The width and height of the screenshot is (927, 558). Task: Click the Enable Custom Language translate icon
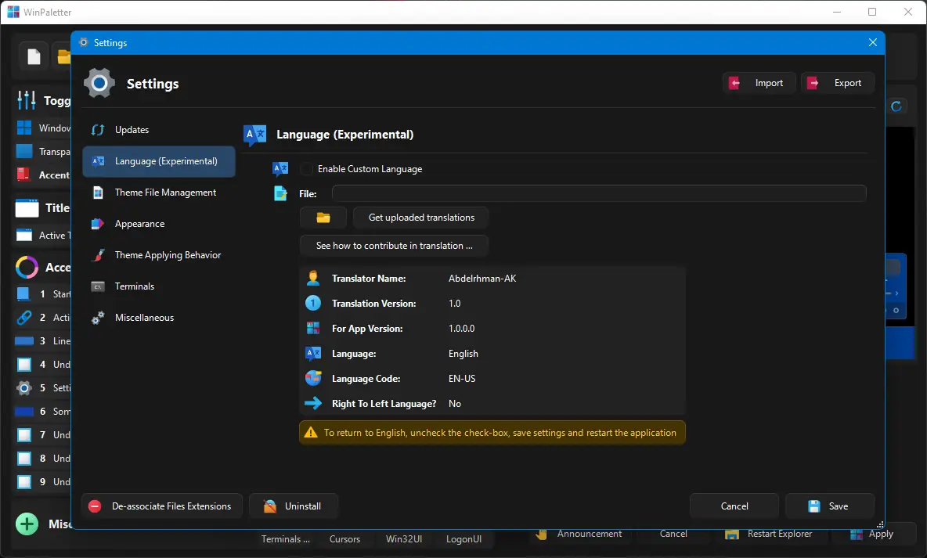pyautogui.click(x=281, y=169)
